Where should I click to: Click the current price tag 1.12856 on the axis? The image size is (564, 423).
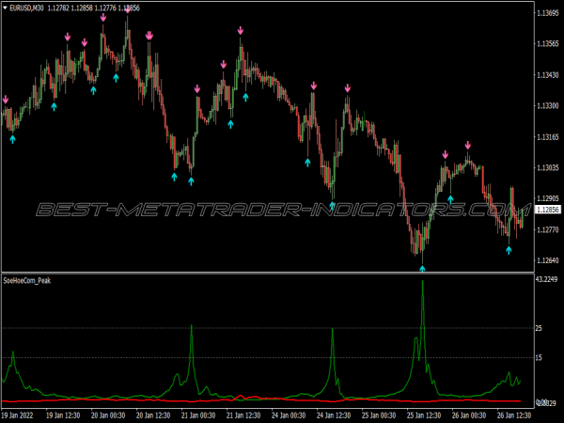pos(548,210)
